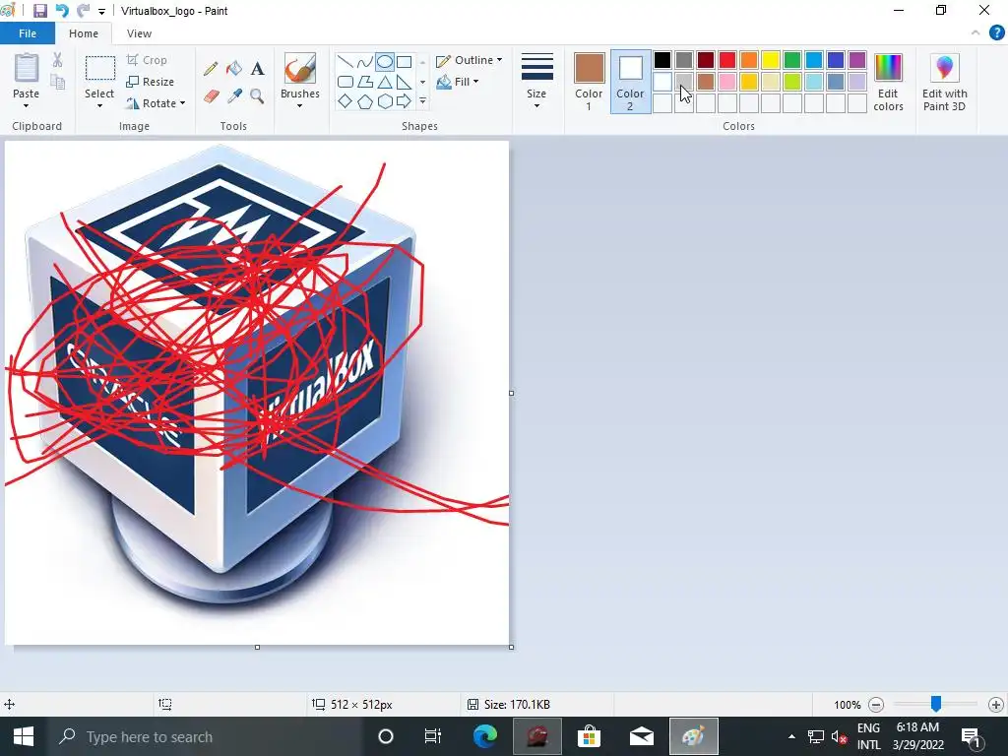Select the Right triangle shape
Image resolution: width=1008 pixels, height=756 pixels.
tap(405, 82)
